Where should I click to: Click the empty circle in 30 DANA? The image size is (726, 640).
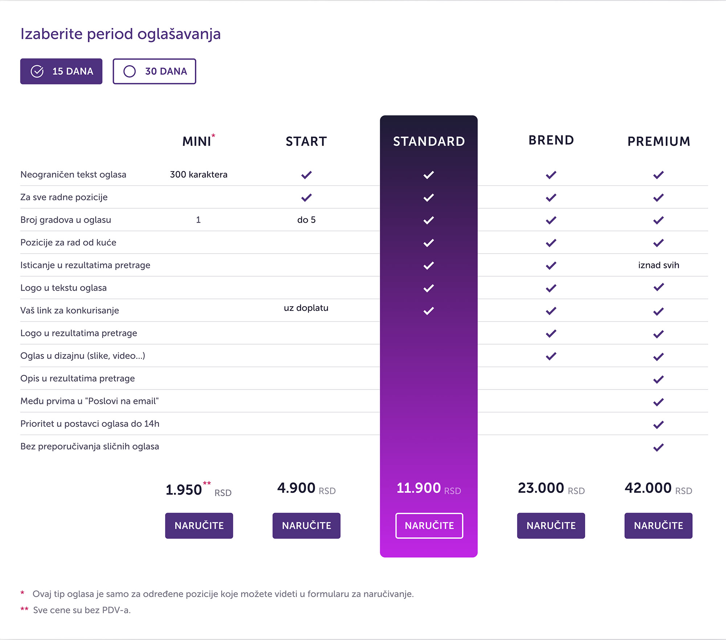pos(130,71)
